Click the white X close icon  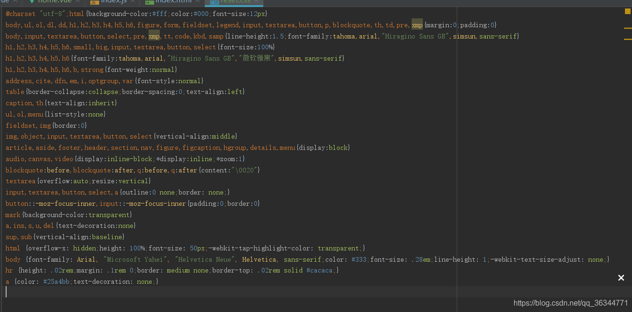(x=621, y=278)
